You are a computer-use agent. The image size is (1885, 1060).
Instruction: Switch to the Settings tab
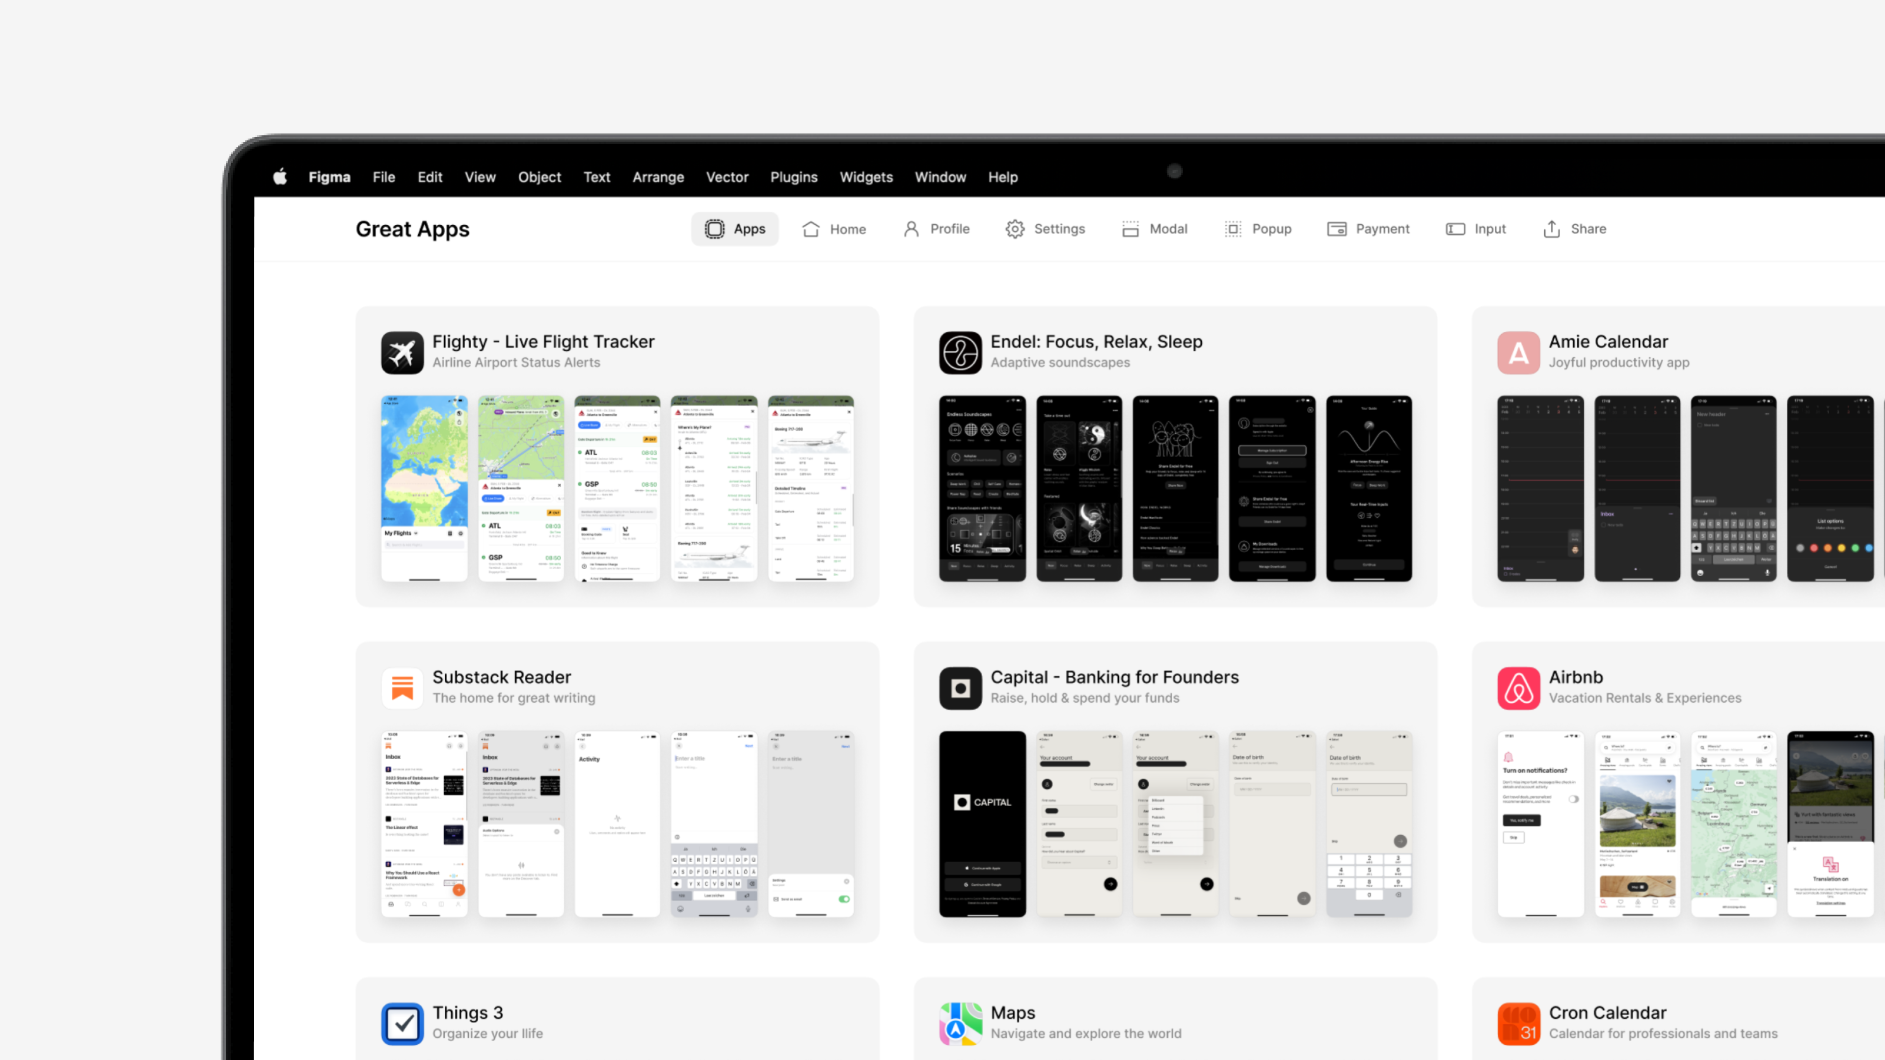pos(1045,229)
